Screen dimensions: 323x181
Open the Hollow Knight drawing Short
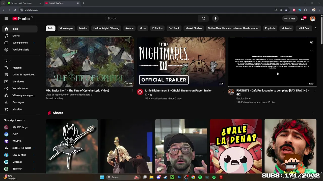(x=72, y=146)
